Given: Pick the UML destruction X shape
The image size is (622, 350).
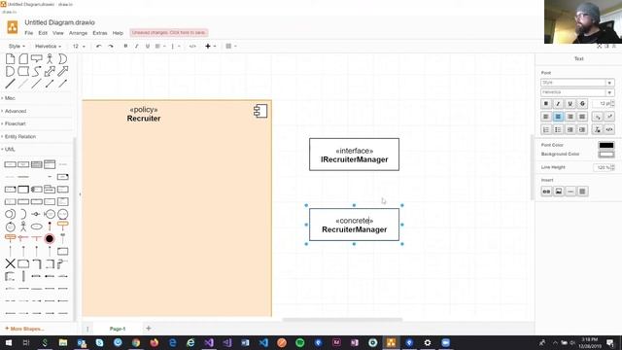Looking at the screenshot, I should click(x=11, y=263).
